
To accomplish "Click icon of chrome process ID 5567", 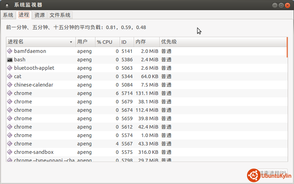I will click(x=10, y=144).
